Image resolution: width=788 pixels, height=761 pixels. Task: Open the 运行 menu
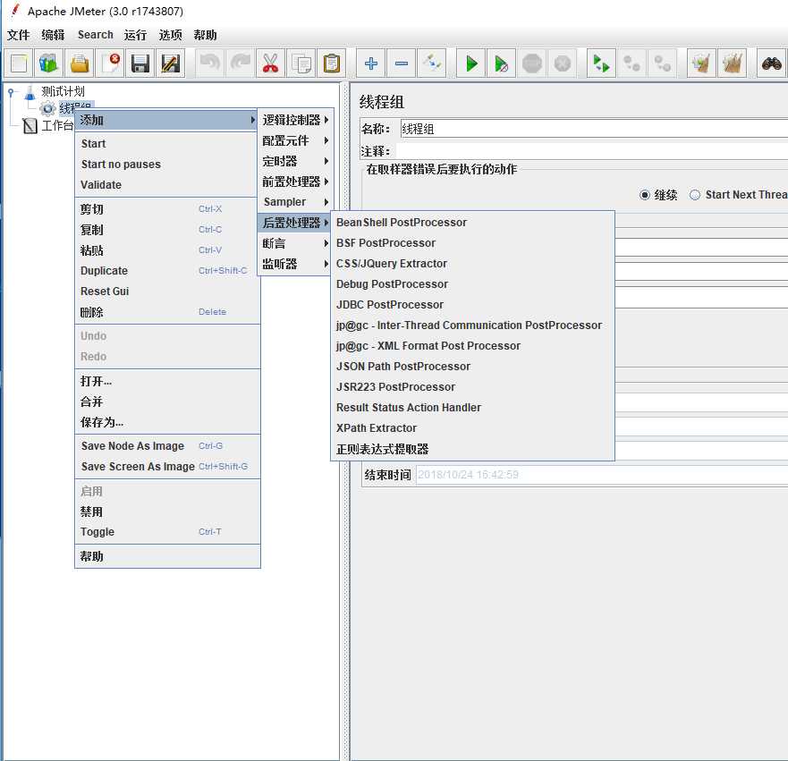click(x=136, y=35)
